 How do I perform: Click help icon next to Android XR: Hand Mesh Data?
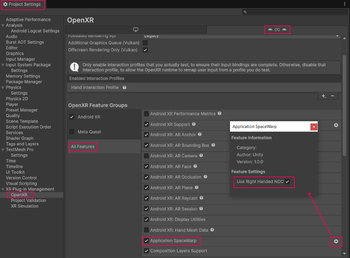pos(213,230)
